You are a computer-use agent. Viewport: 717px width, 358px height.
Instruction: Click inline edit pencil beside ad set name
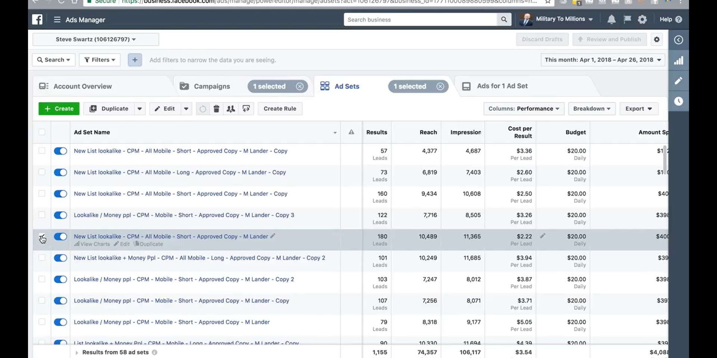tap(273, 236)
